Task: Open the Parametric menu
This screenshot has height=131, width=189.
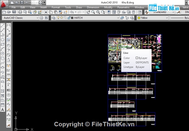Action: click(123, 7)
